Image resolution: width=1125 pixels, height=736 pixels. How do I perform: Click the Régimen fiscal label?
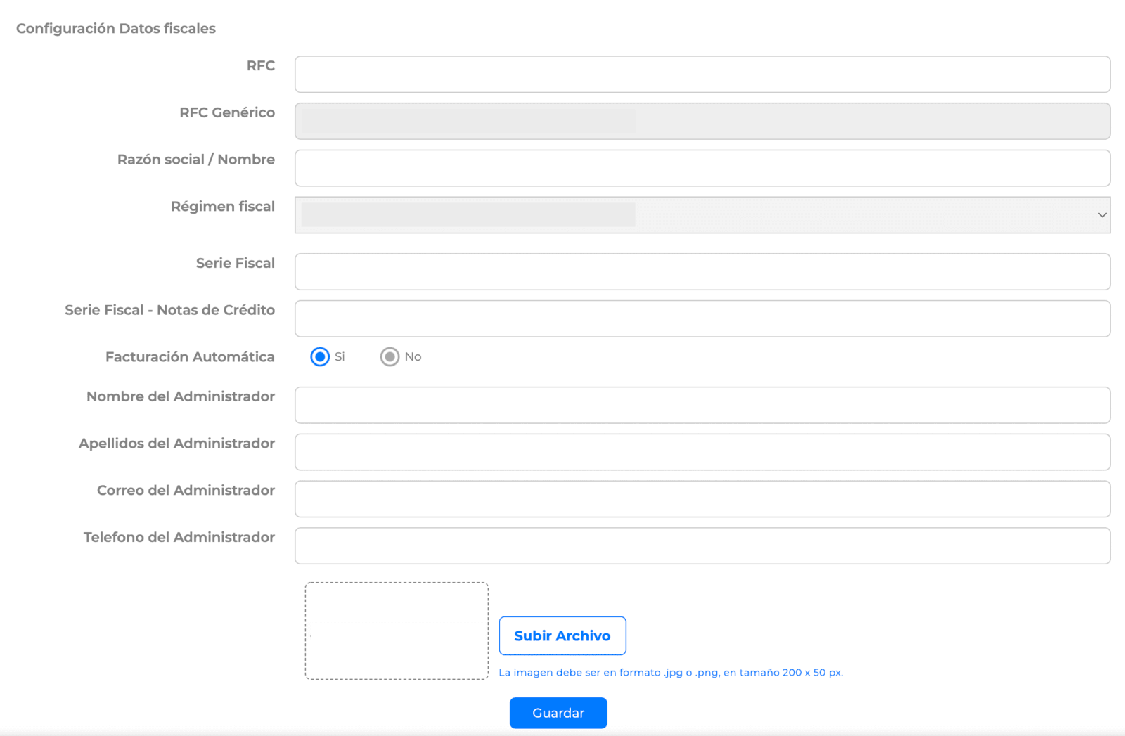(223, 207)
